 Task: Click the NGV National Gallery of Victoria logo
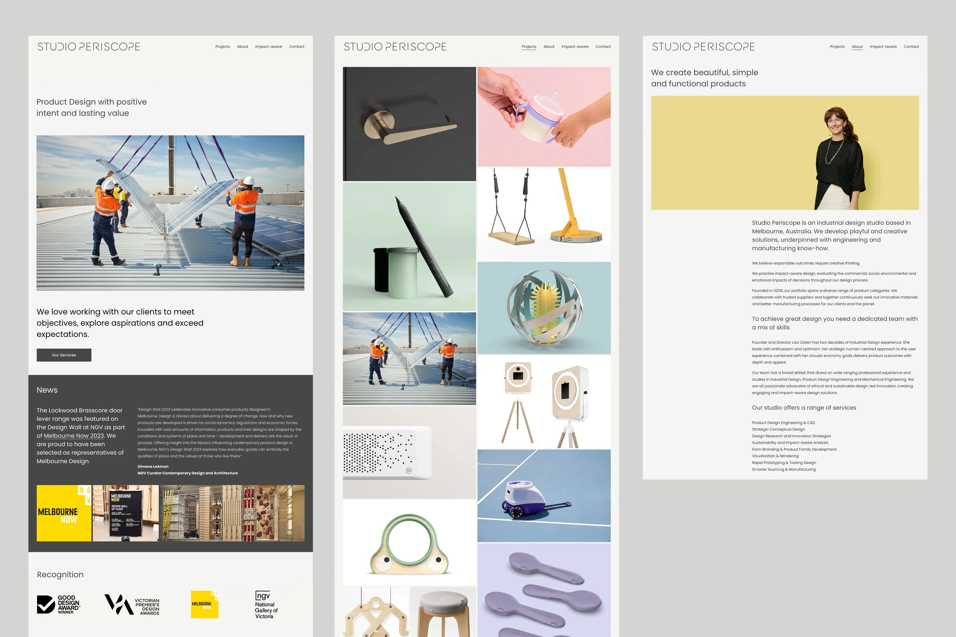(x=265, y=605)
